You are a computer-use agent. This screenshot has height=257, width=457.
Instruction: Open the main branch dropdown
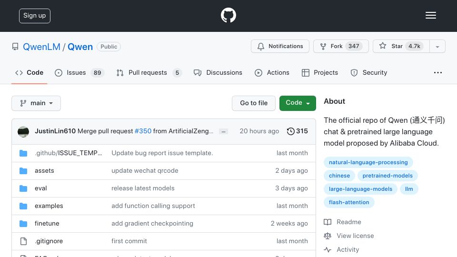(36, 103)
